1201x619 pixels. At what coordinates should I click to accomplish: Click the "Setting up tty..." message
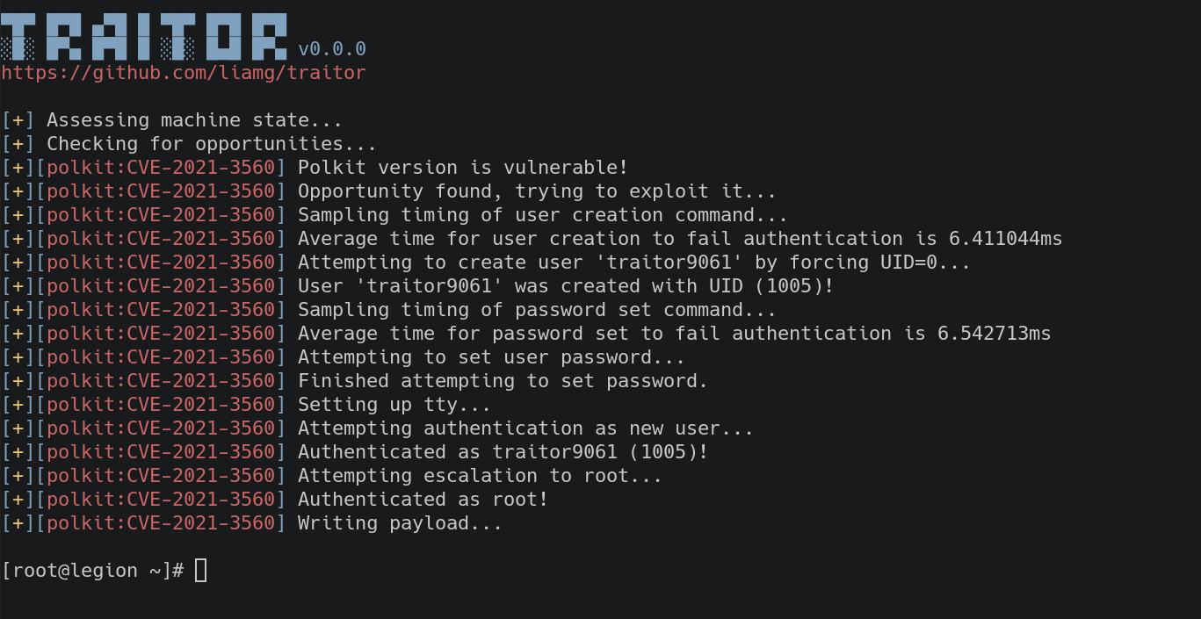394,405
